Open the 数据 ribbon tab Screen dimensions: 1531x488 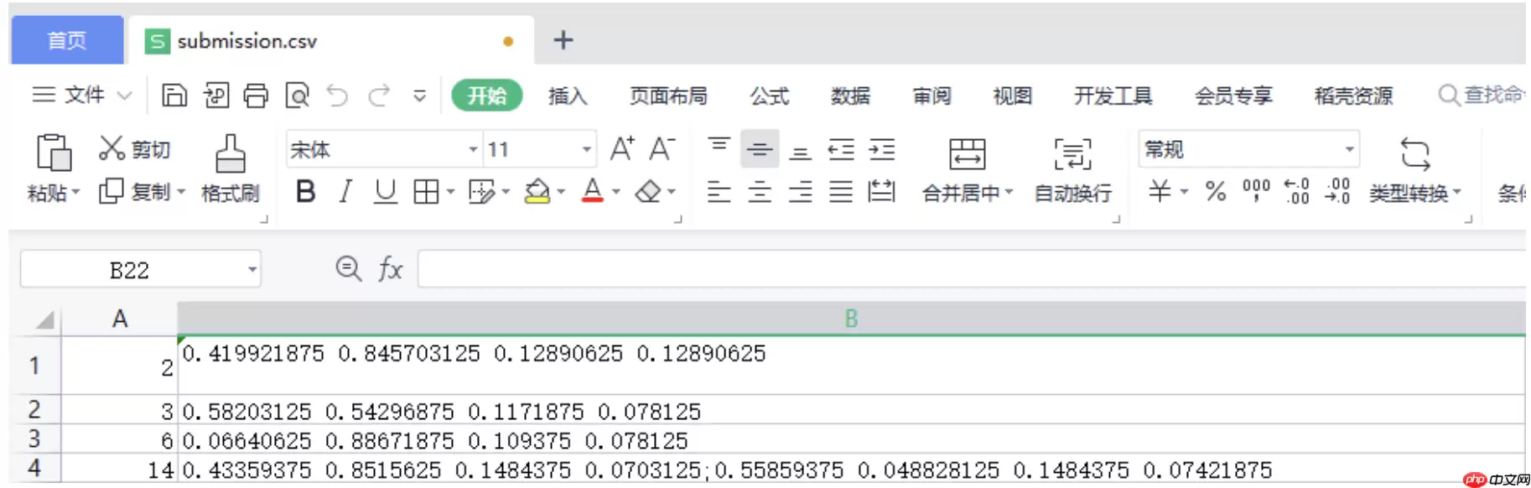[850, 96]
